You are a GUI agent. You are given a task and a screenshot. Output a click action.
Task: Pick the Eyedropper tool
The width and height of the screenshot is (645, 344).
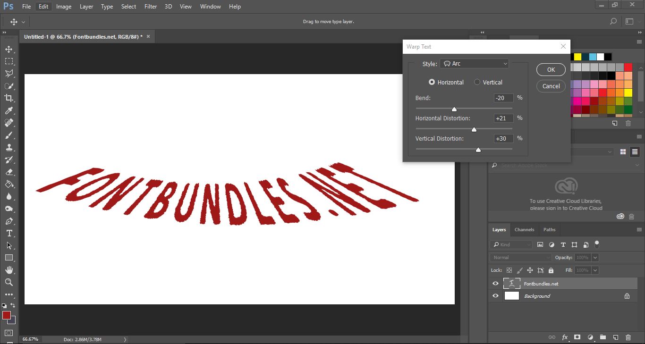(x=9, y=110)
